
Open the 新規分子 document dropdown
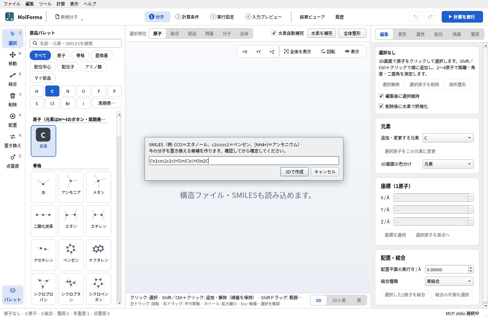69,17
